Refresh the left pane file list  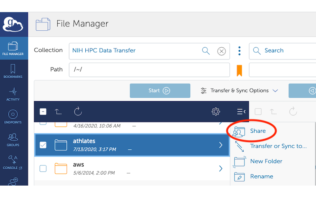(78, 112)
